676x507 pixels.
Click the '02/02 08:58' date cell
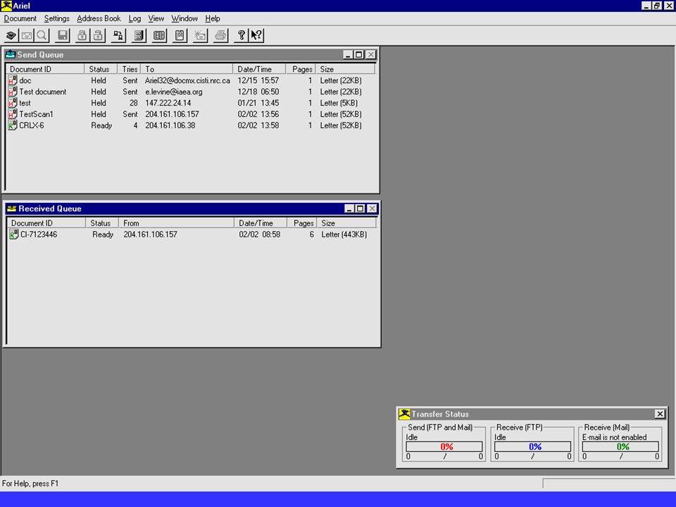pyautogui.click(x=260, y=234)
